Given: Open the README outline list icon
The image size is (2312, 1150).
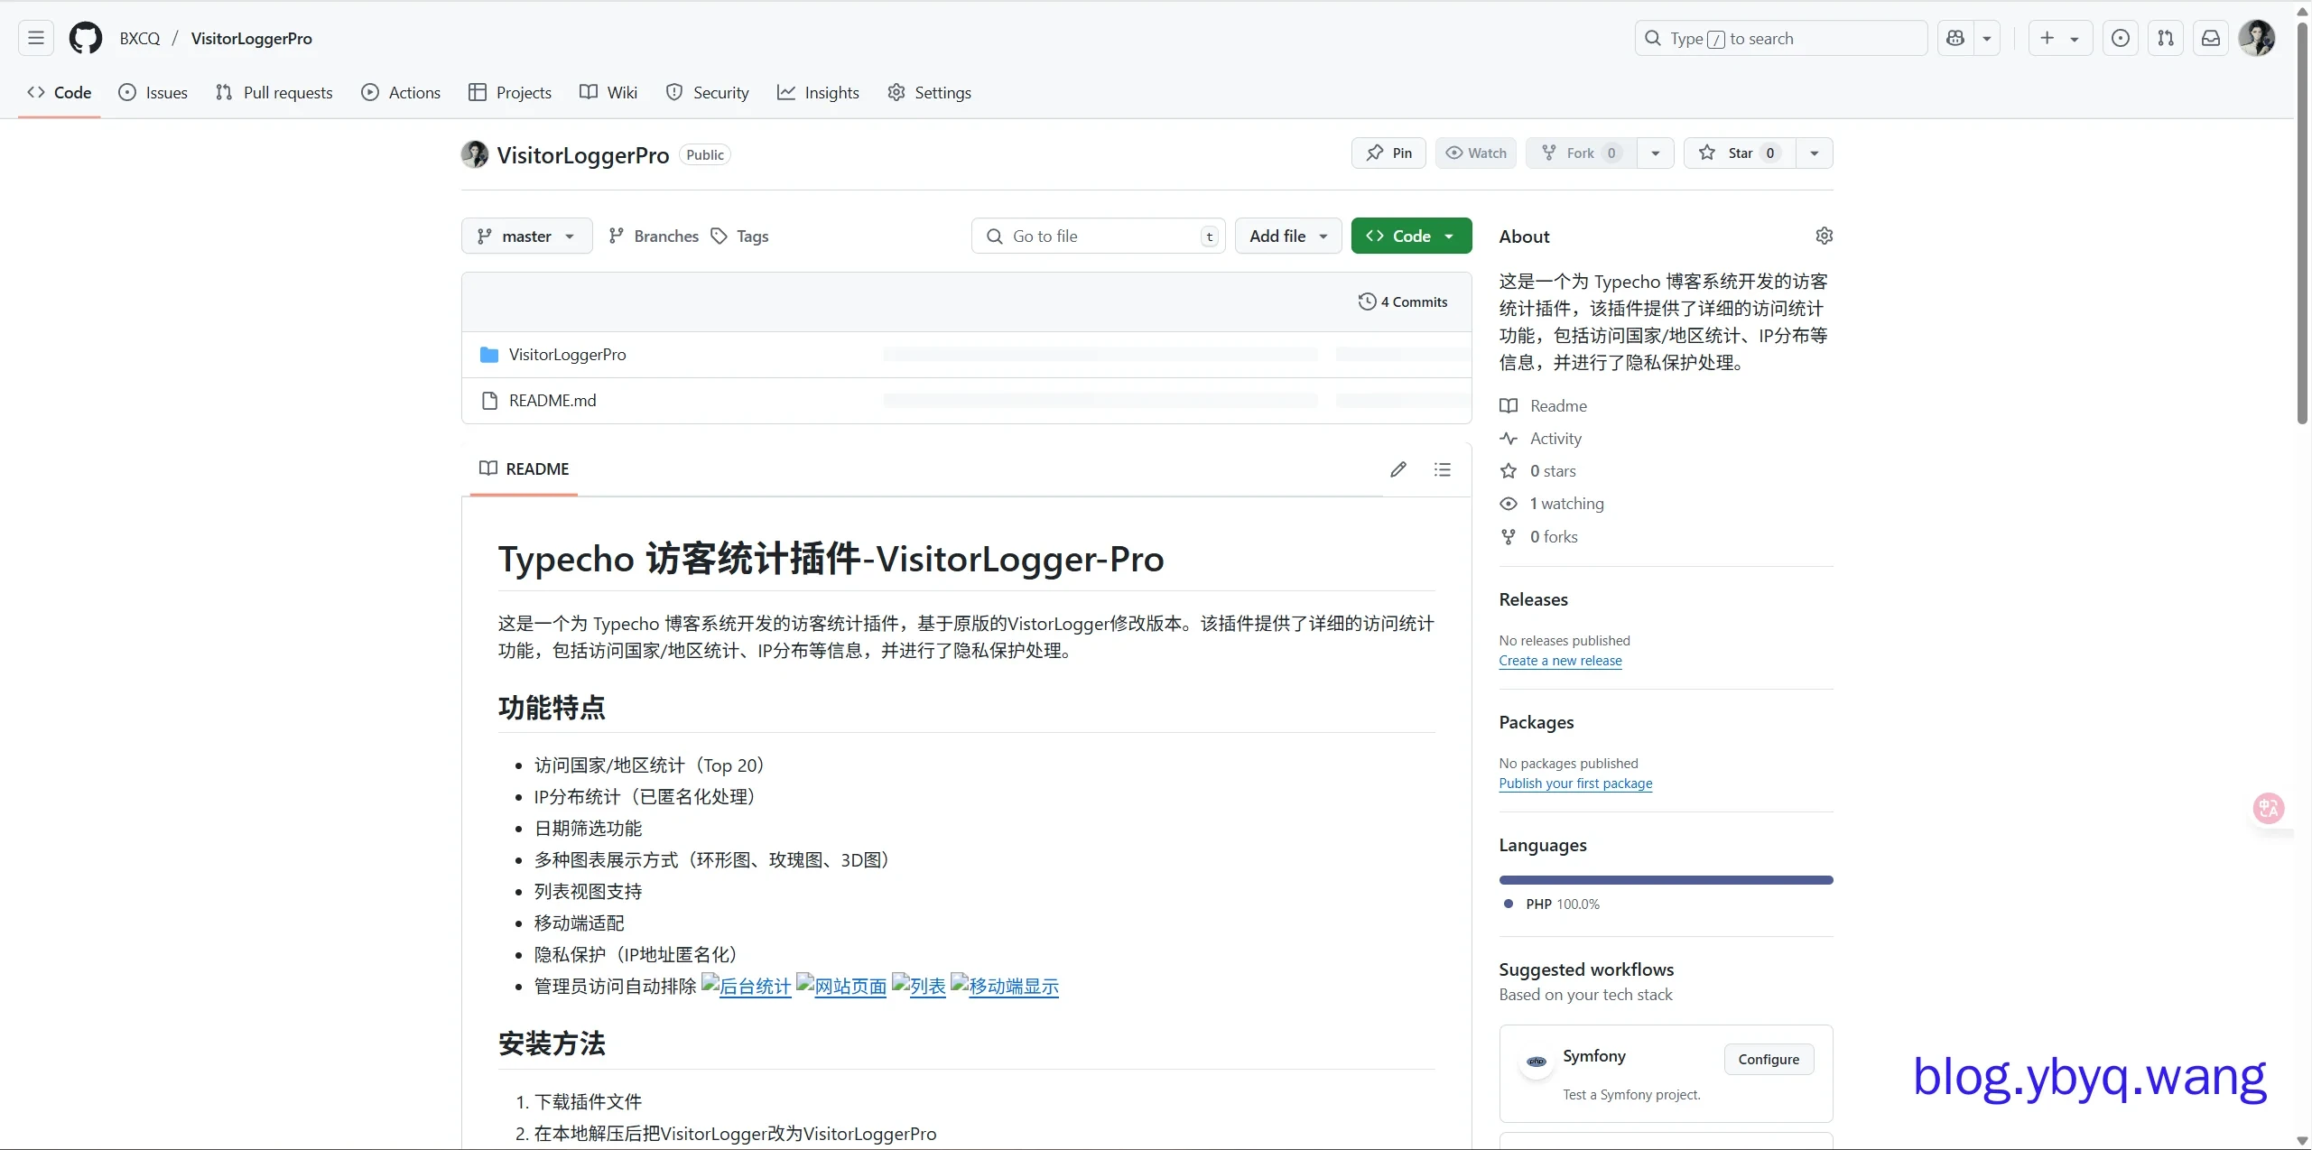Looking at the screenshot, I should pos(1443,468).
